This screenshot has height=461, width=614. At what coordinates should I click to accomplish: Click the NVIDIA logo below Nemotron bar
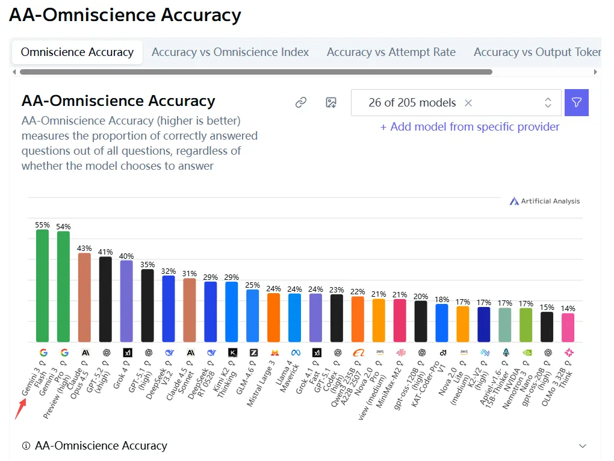click(x=526, y=353)
